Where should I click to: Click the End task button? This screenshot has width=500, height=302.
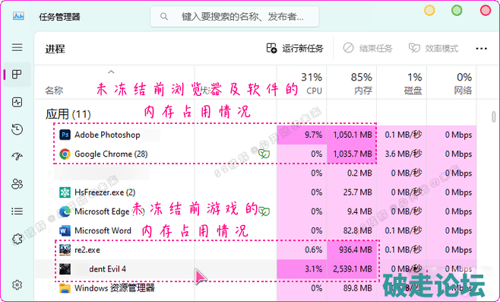pyautogui.click(x=367, y=48)
